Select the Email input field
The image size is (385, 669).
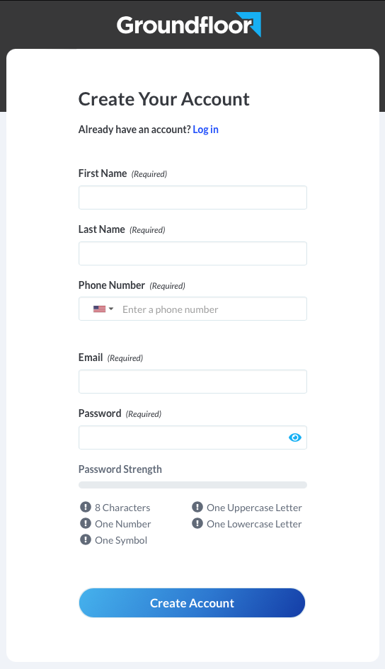[192, 382]
